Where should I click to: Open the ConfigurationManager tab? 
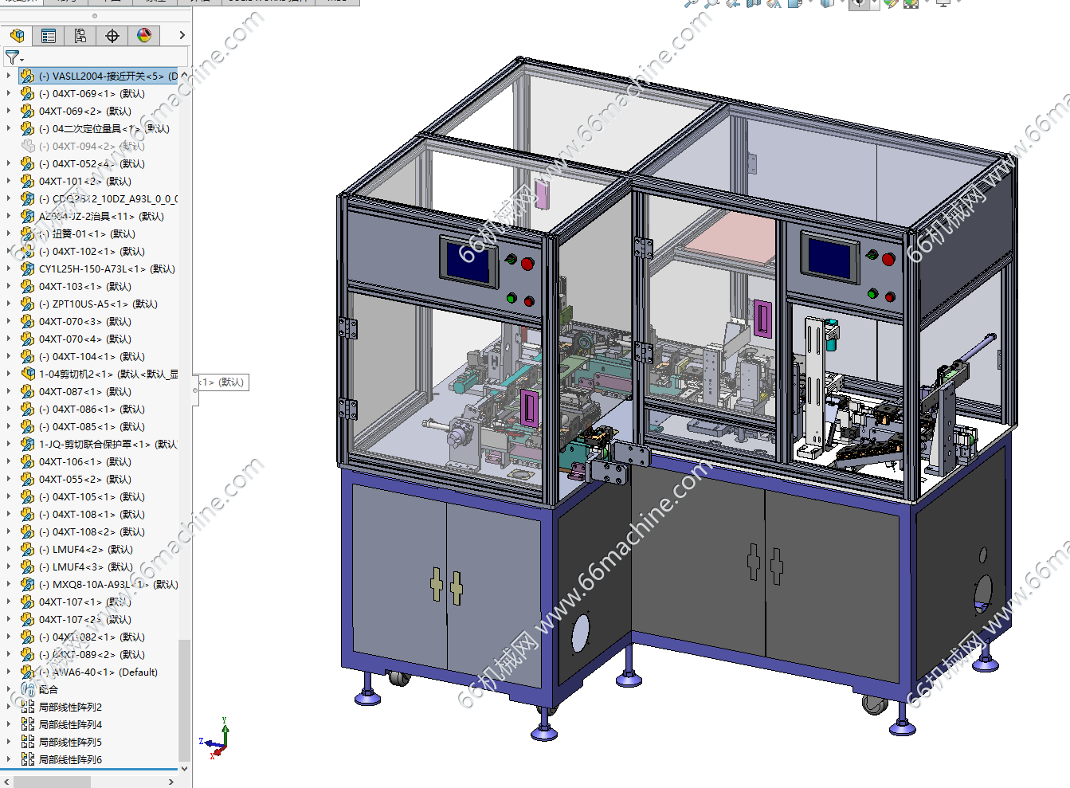pos(80,36)
